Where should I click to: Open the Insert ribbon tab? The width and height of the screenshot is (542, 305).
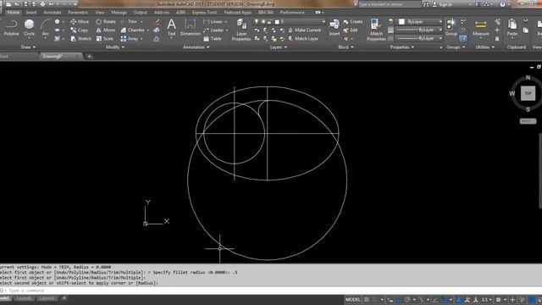click(31, 12)
